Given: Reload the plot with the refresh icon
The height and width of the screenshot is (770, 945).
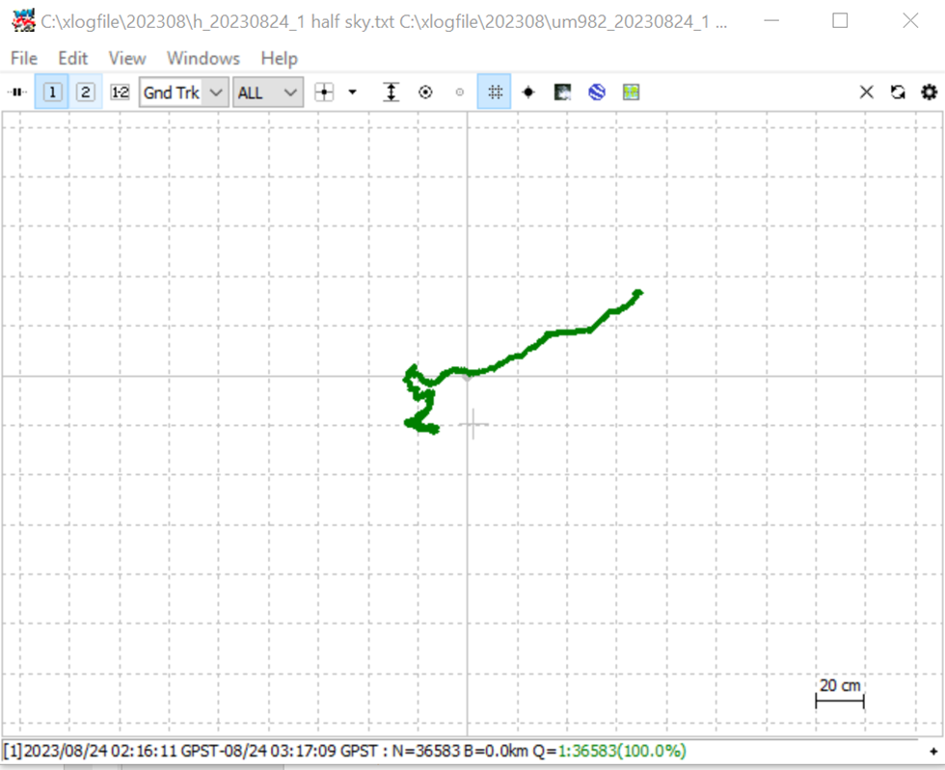Looking at the screenshot, I should coord(898,93).
